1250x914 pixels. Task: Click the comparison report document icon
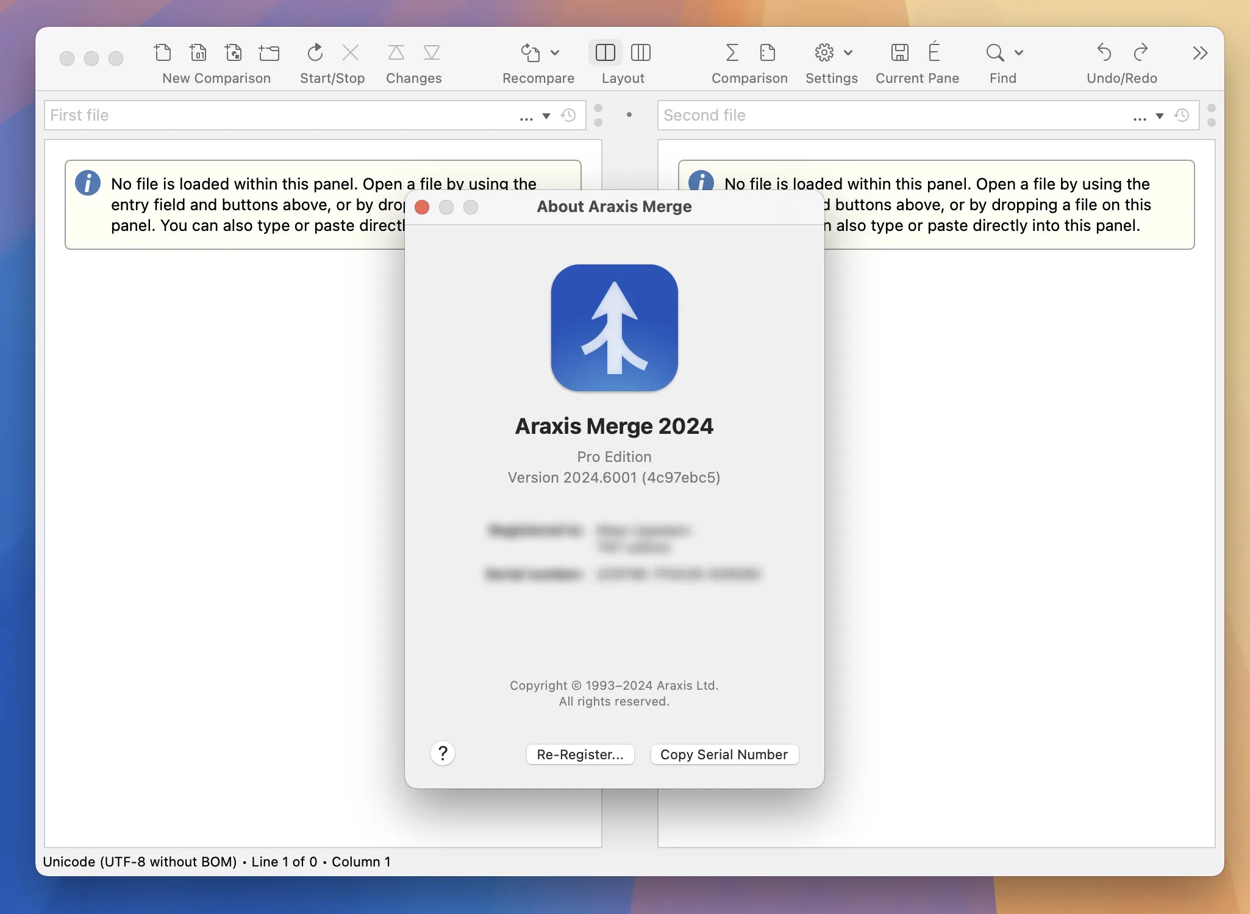pyautogui.click(x=768, y=52)
